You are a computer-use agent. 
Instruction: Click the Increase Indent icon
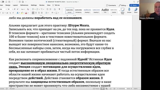pyautogui.click(x=50, y=9)
